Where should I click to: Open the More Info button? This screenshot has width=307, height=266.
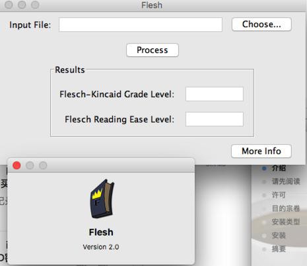(261, 151)
